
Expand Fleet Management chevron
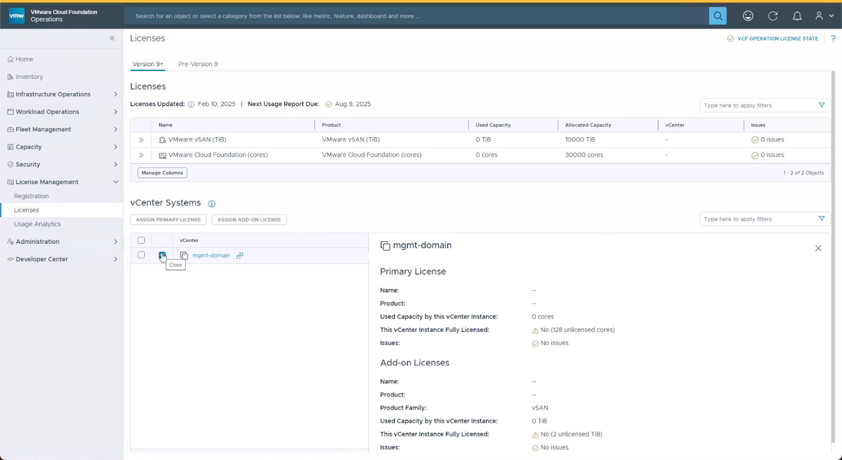(x=115, y=129)
